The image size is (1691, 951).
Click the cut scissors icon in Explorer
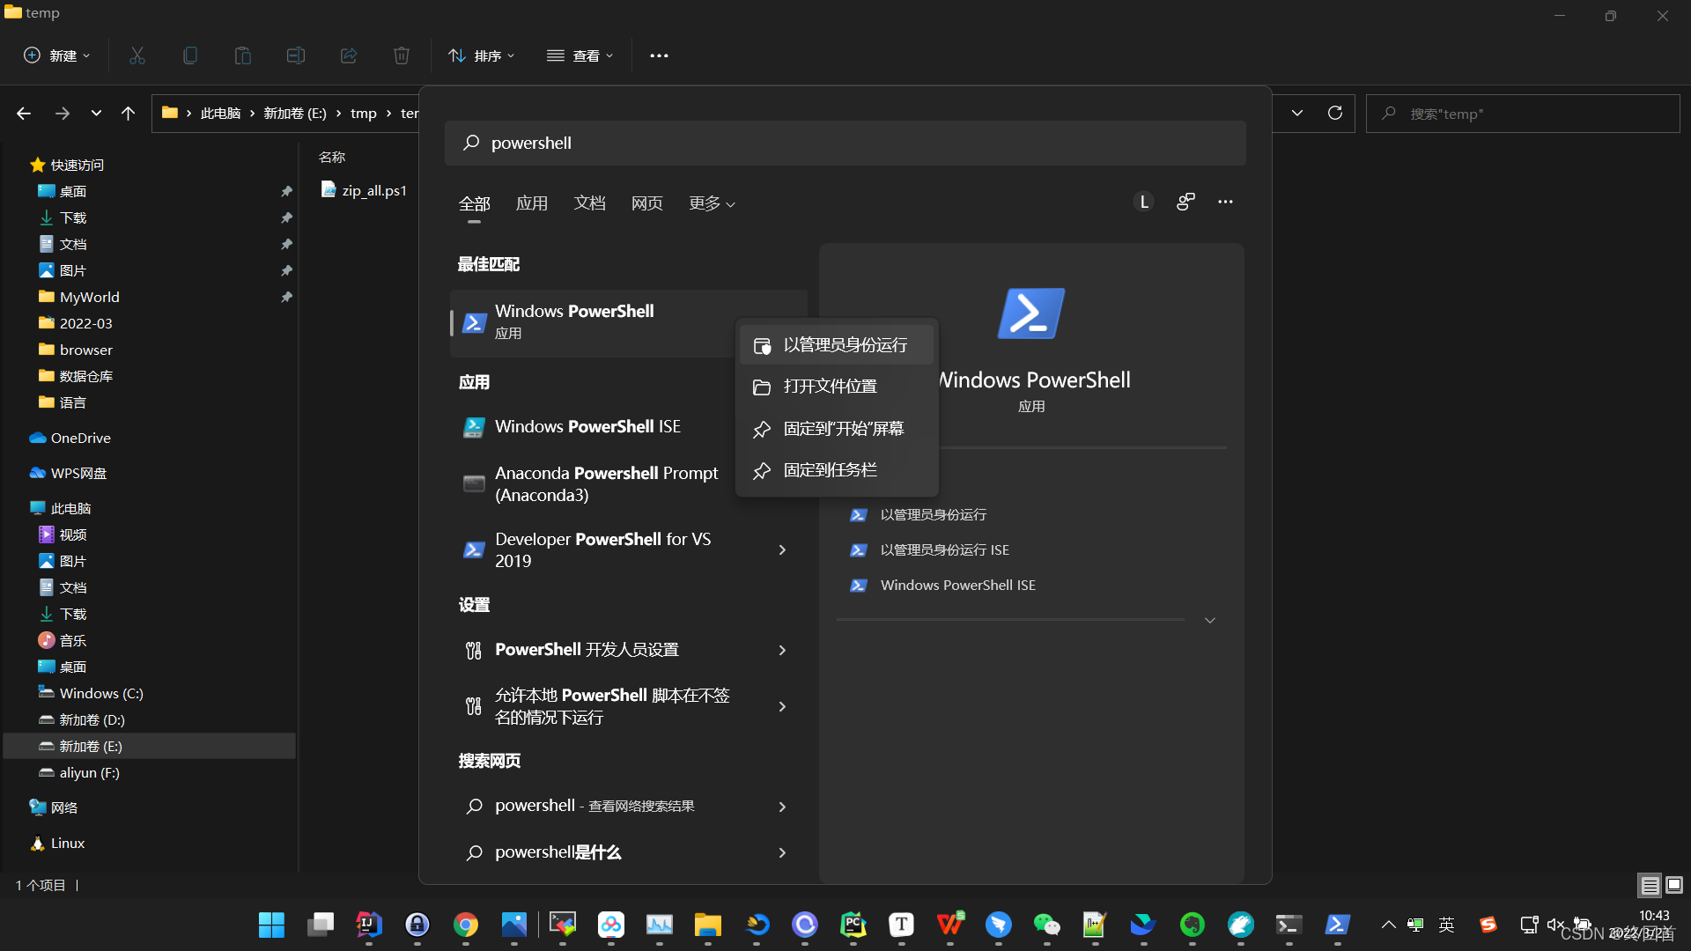(137, 55)
